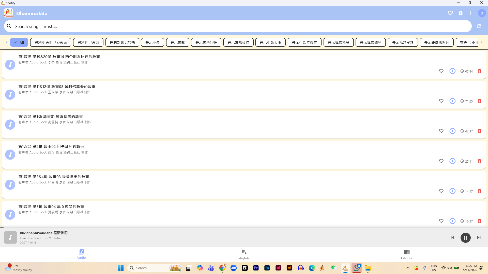Open the user avatar D profile

[482, 13]
